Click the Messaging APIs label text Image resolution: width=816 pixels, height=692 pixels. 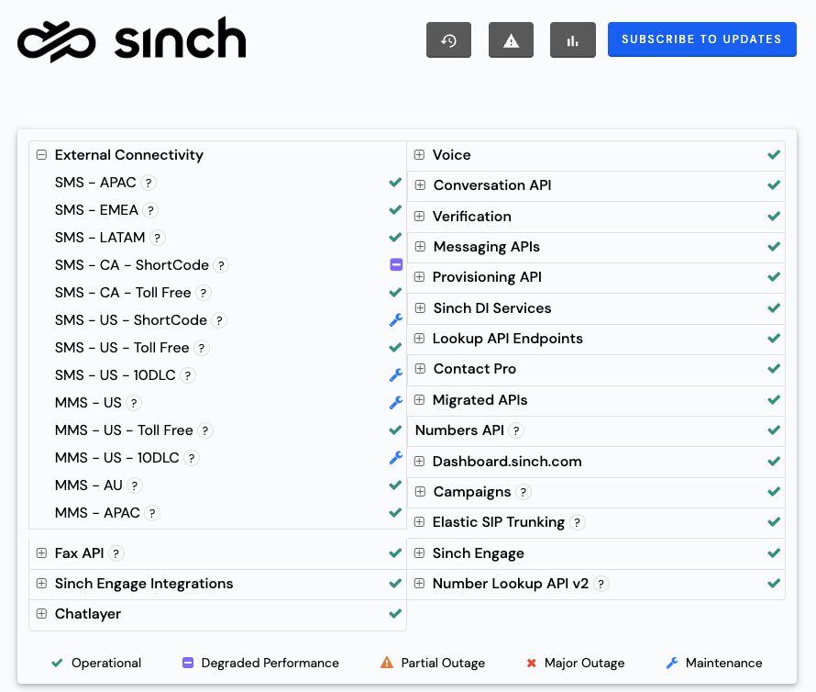pos(487,247)
